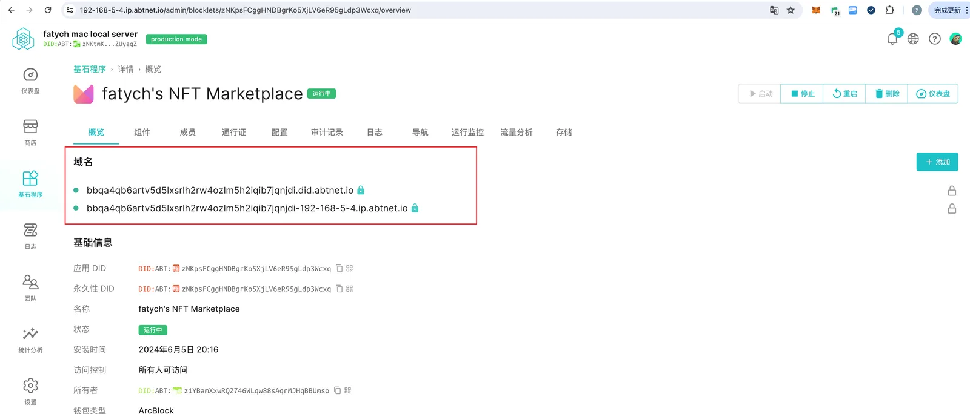Click the server DID zNKtmK...ZUyaqZ

click(109, 44)
